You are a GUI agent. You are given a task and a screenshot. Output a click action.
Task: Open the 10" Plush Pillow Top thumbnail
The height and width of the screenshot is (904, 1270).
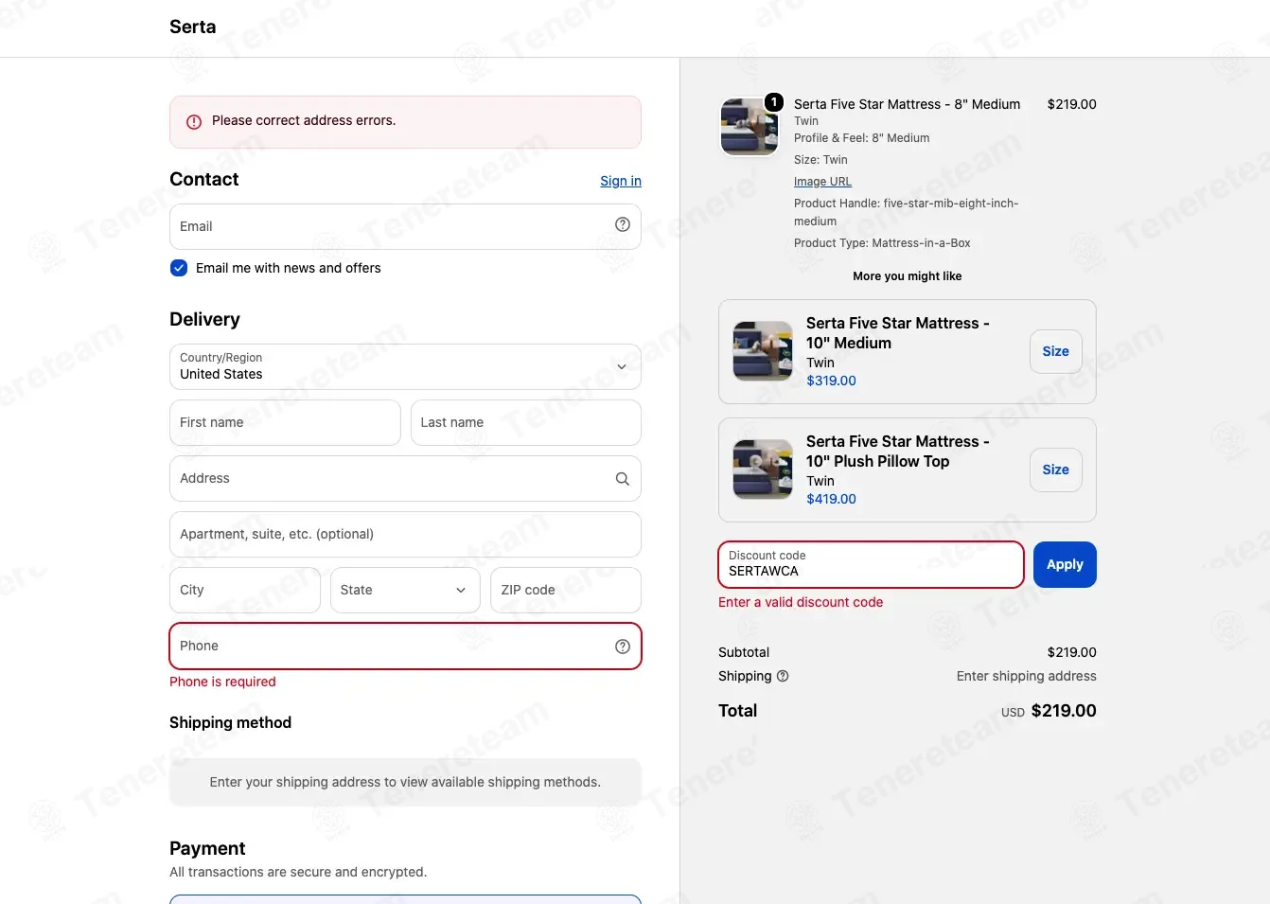[763, 470]
